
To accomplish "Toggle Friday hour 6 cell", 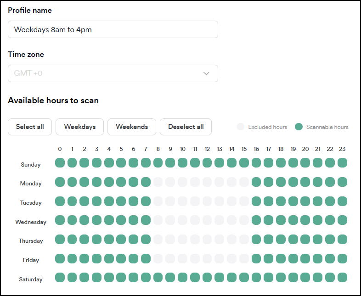I will [134, 259].
